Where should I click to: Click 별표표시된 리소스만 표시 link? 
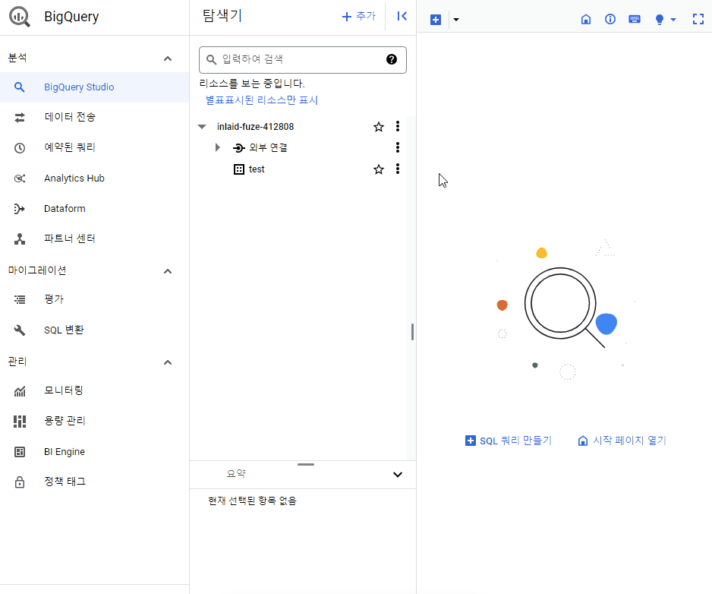pyautogui.click(x=262, y=100)
